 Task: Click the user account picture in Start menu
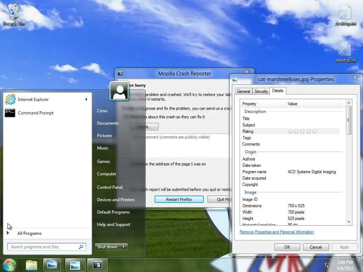(119, 91)
